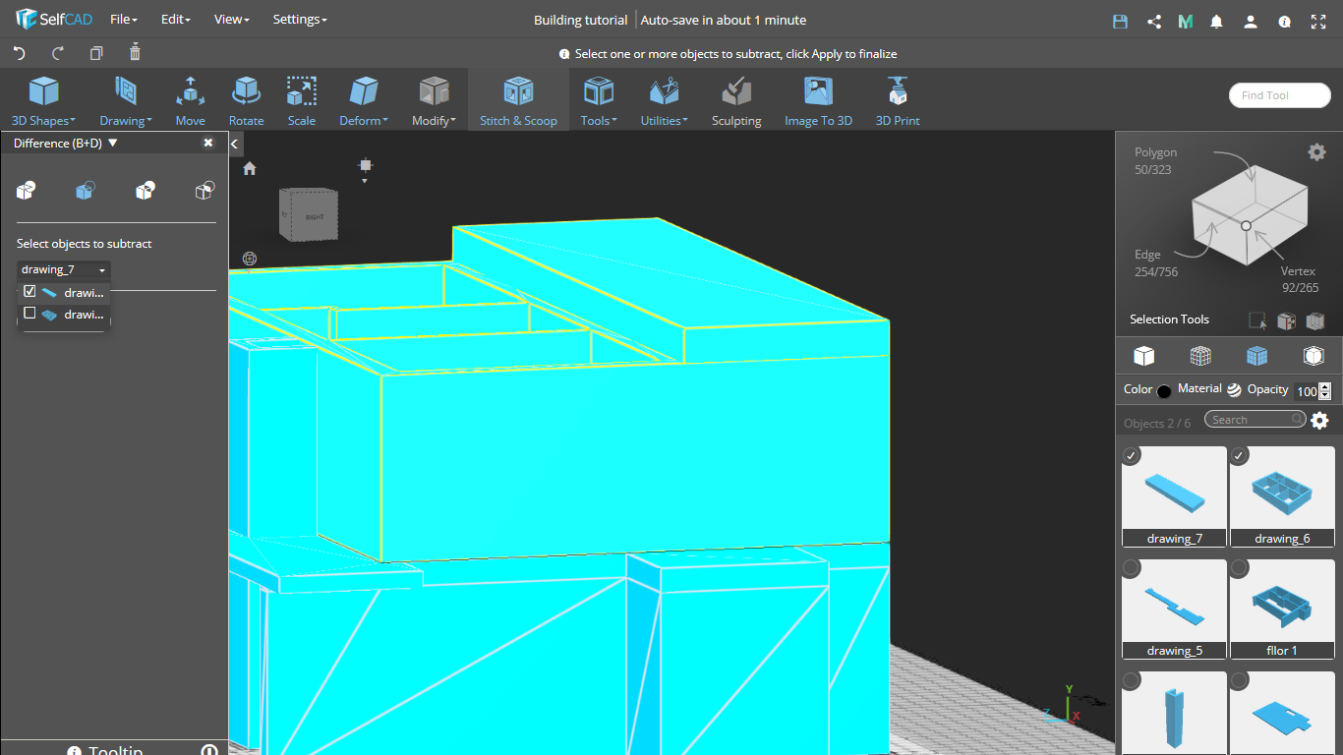Reset view with the Home icon
Viewport: 1343px width, 755px height.
(x=250, y=168)
